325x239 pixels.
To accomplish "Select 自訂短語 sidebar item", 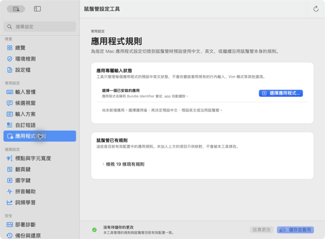I will pyautogui.click(x=40, y=125).
